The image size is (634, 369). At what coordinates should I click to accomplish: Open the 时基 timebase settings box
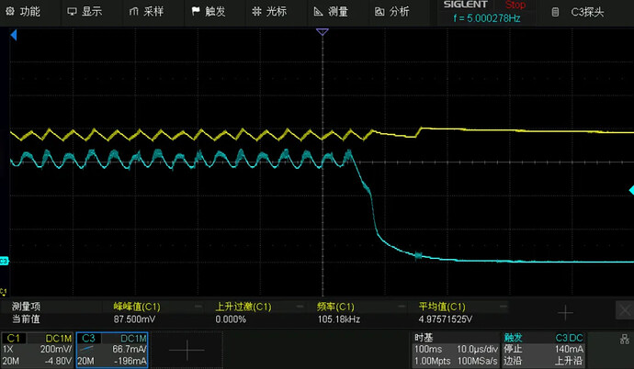pos(454,349)
